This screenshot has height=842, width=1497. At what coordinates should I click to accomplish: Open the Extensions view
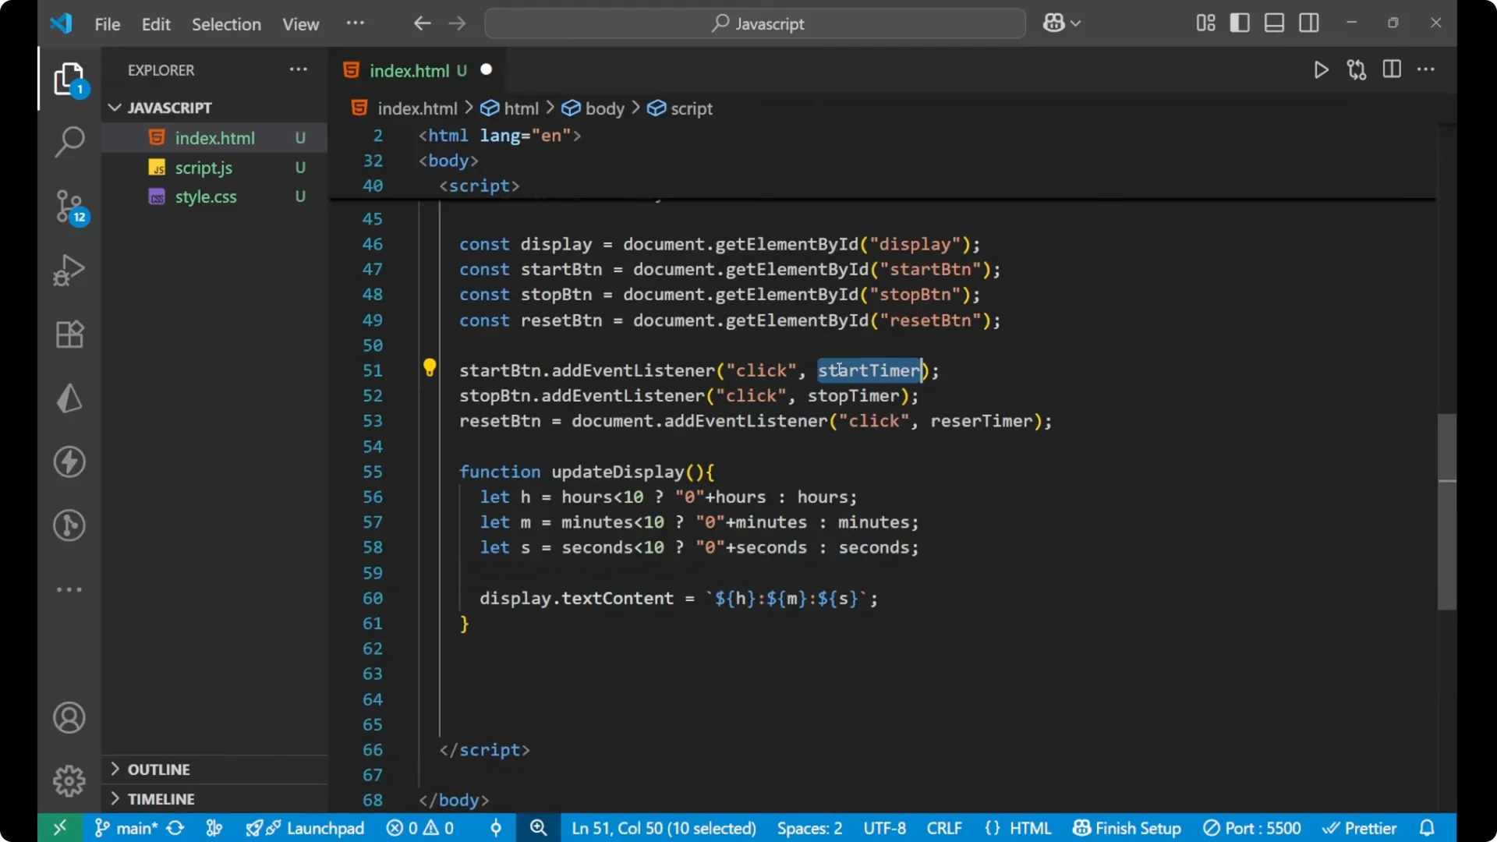tap(69, 334)
